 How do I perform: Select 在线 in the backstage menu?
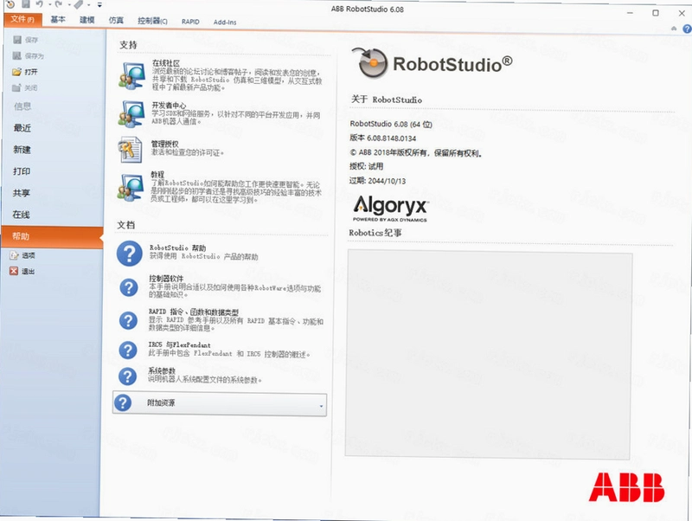(x=21, y=215)
